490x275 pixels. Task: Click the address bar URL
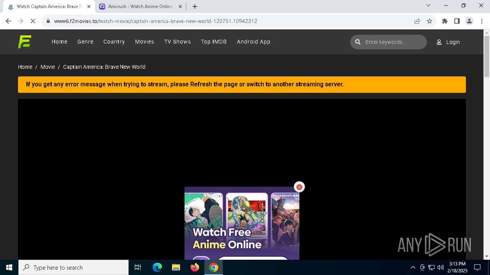point(156,21)
